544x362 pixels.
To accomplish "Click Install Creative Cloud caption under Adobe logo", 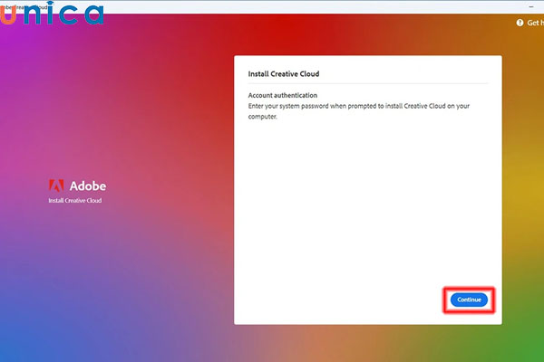I will [x=74, y=200].
